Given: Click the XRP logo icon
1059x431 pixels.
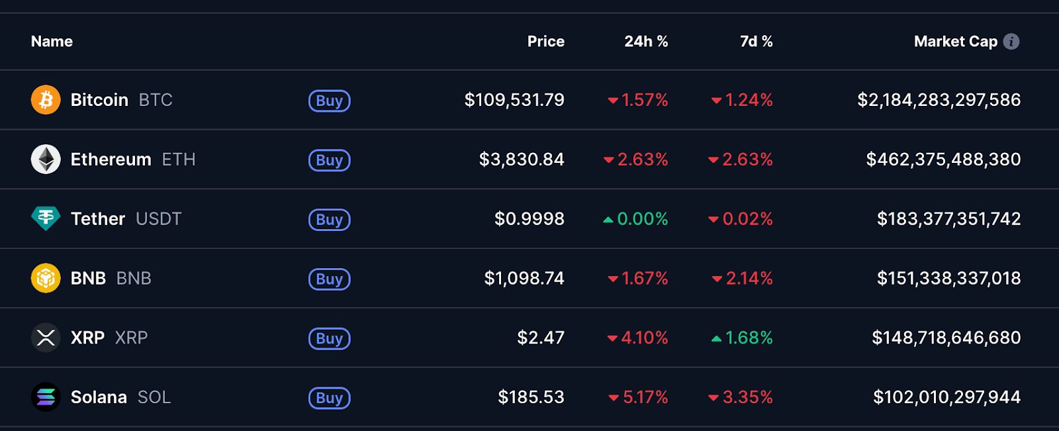Looking at the screenshot, I should click(46, 338).
